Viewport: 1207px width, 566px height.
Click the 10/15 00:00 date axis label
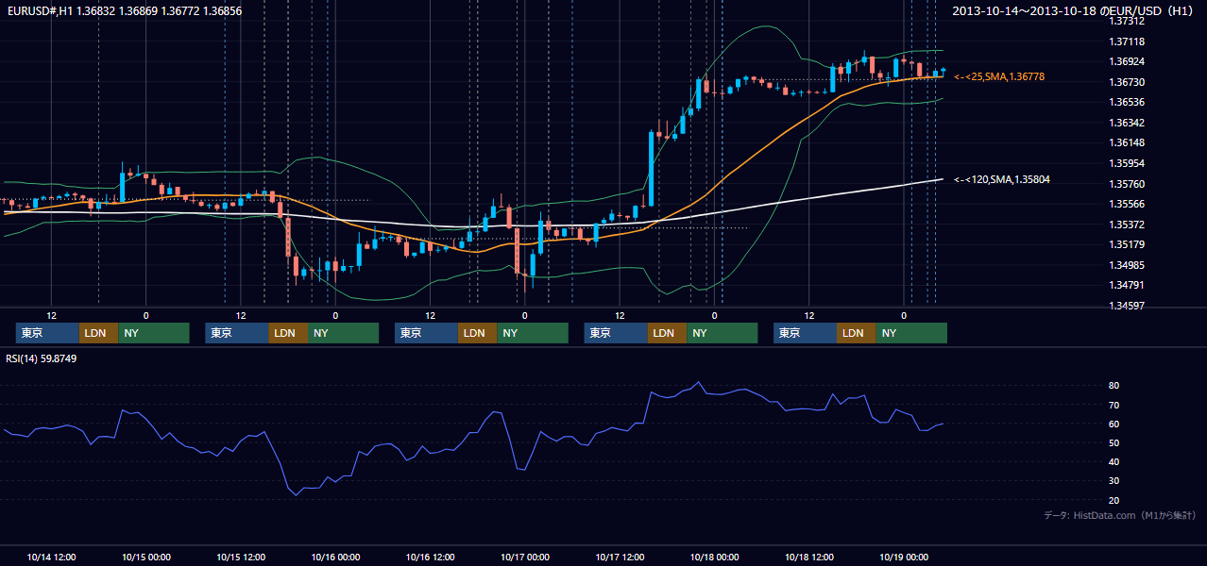pos(145,557)
